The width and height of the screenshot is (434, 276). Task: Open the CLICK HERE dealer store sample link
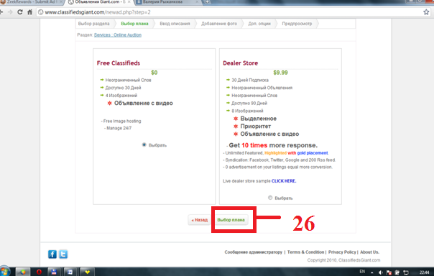(x=284, y=181)
